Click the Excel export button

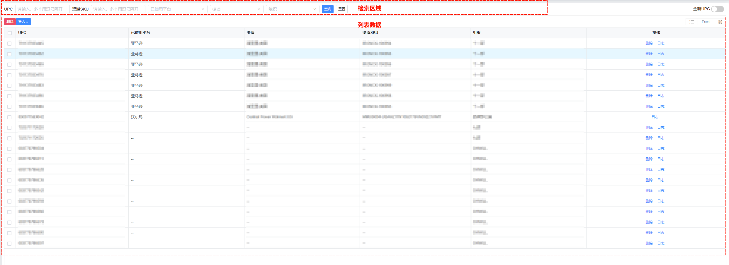(706, 22)
